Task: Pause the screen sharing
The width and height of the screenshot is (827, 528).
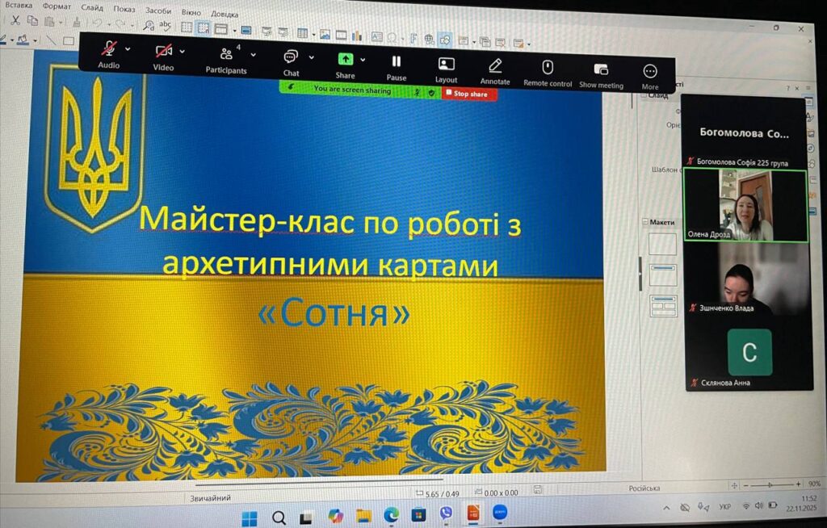Action: click(x=397, y=62)
